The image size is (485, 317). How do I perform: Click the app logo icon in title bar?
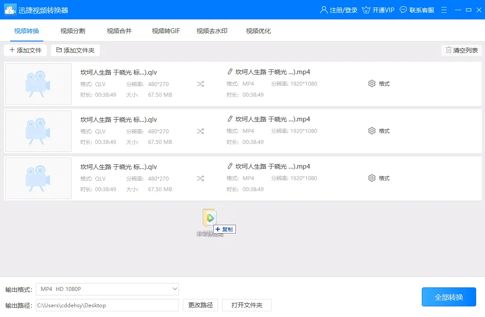(x=10, y=10)
